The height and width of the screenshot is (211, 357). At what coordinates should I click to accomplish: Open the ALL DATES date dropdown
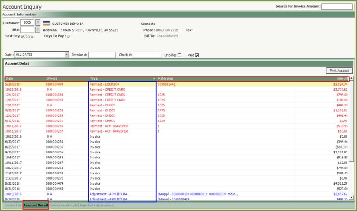(x=67, y=55)
